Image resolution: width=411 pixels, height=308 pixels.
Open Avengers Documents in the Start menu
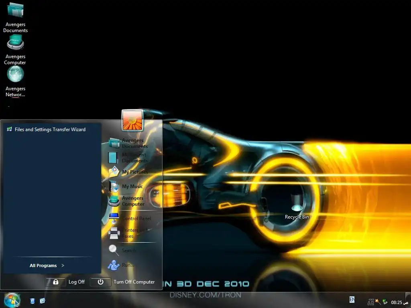[x=128, y=143]
